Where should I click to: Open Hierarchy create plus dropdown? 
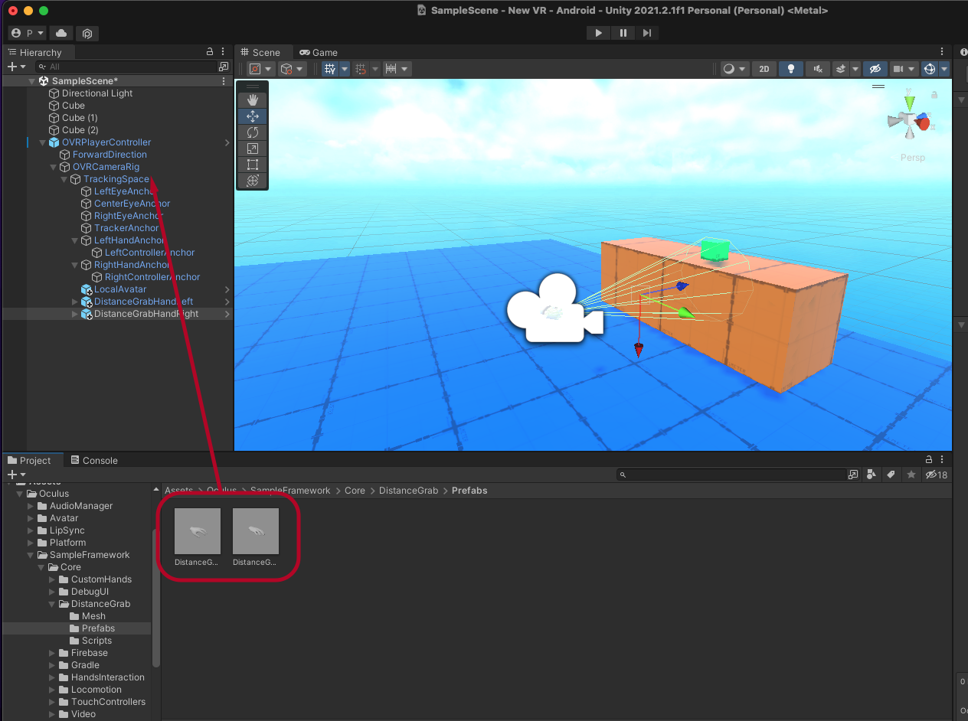[x=16, y=67]
